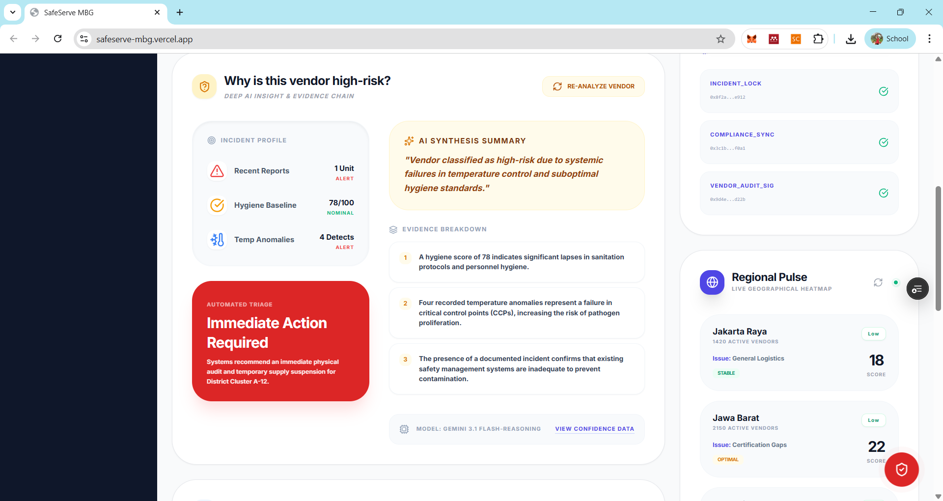943x501 pixels.
Task: Open the tab search dropdown arrow
Action: click(x=13, y=12)
